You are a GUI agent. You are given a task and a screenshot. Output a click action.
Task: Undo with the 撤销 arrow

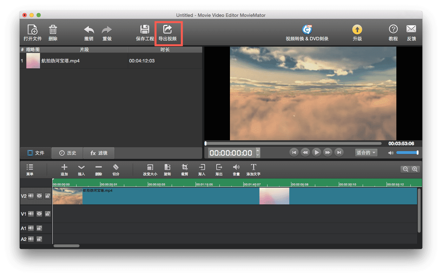pos(89,33)
